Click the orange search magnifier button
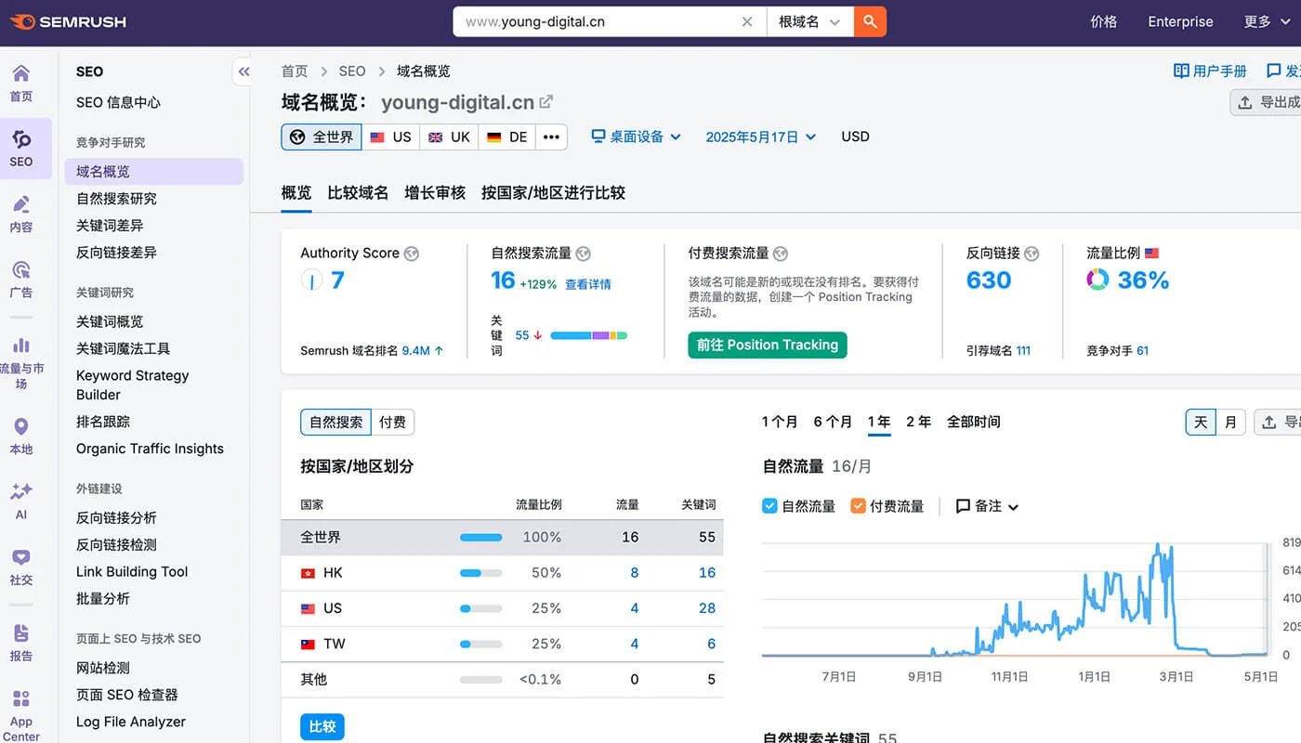 coord(870,21)
